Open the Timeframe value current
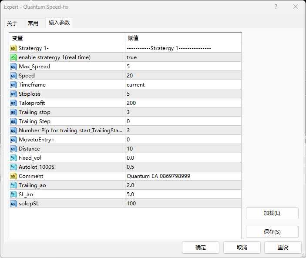The width and height of the screenshot is (306, 258). (x=183, y=85)
